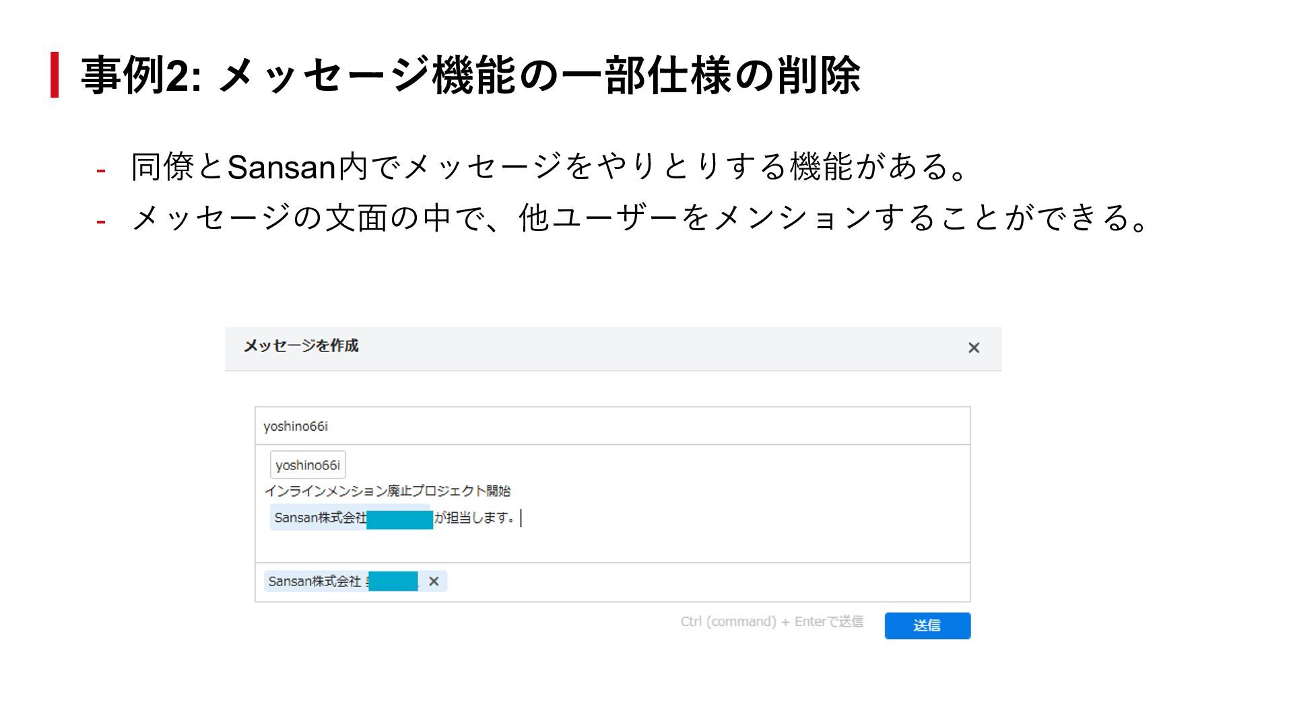Click the cyan redaction block in the bottom tag
This screenshot has height=727, width=1293.
(x=393, y=582)
